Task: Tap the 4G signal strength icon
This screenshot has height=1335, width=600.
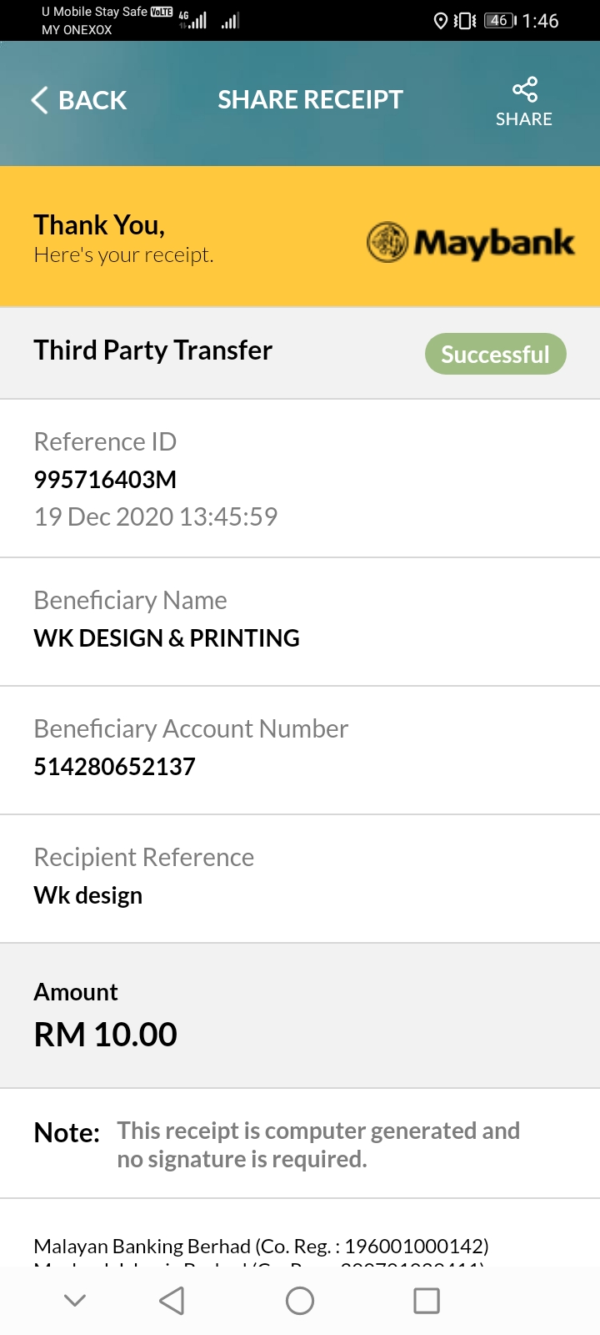Action: pyautogui.click(x=193, y=20)
